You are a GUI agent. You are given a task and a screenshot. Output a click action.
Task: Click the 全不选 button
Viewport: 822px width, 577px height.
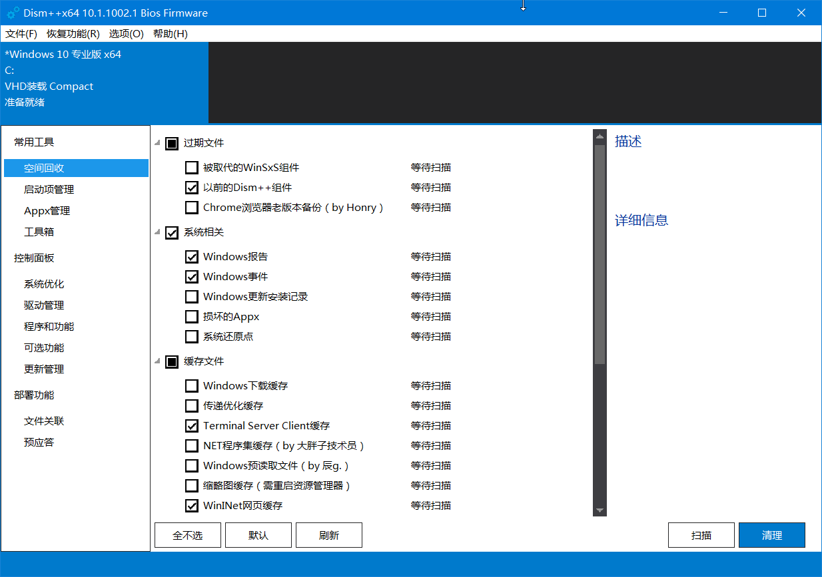click(188, 535)
